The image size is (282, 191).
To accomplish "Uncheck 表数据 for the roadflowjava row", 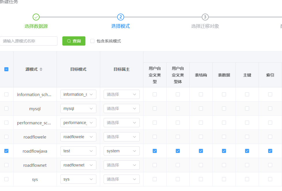I will (224, 151).
